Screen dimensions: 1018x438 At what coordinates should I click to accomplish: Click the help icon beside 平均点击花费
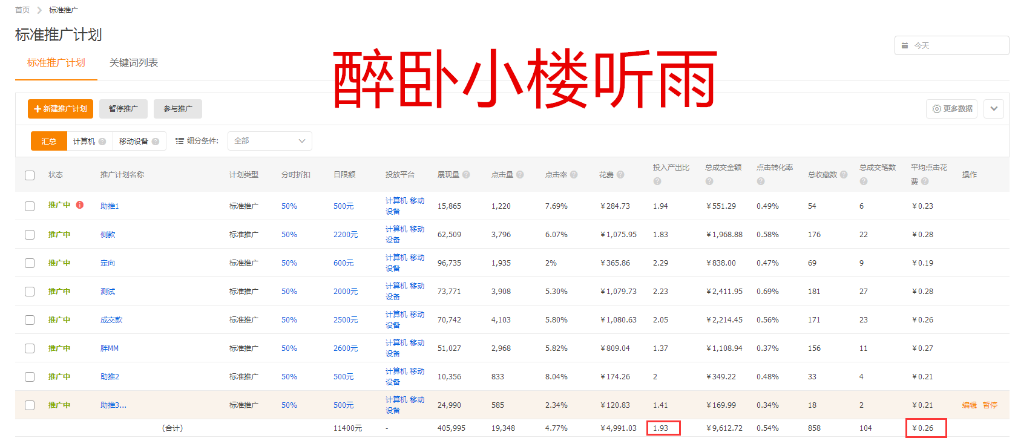(x=925, y=181)
